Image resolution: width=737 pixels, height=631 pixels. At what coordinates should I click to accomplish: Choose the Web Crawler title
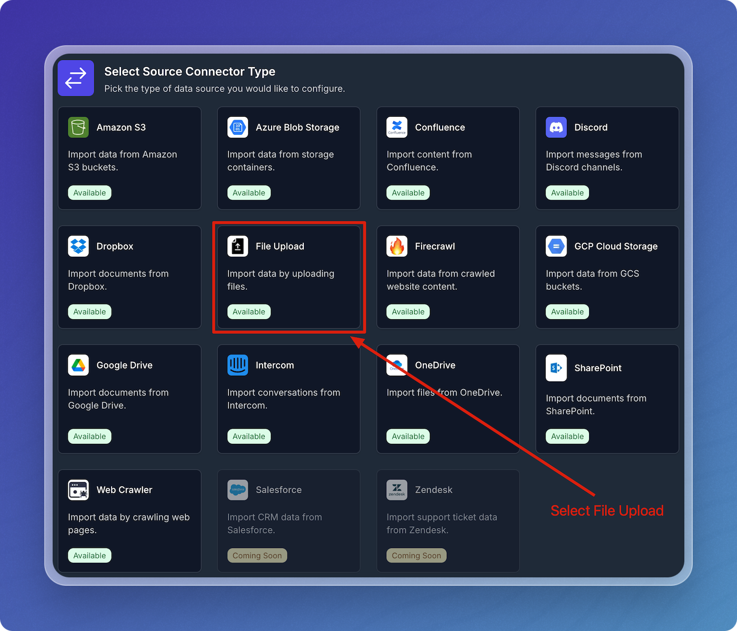[x=124, y=490]
